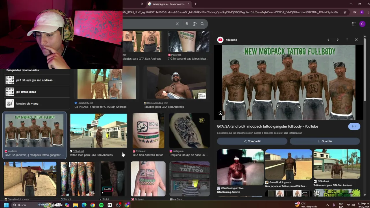Viewport: 370px width, 208px height.
Task: Open the Instagram Pequeño tatuaje thumbnail
Action: click(x=189, y=131)
